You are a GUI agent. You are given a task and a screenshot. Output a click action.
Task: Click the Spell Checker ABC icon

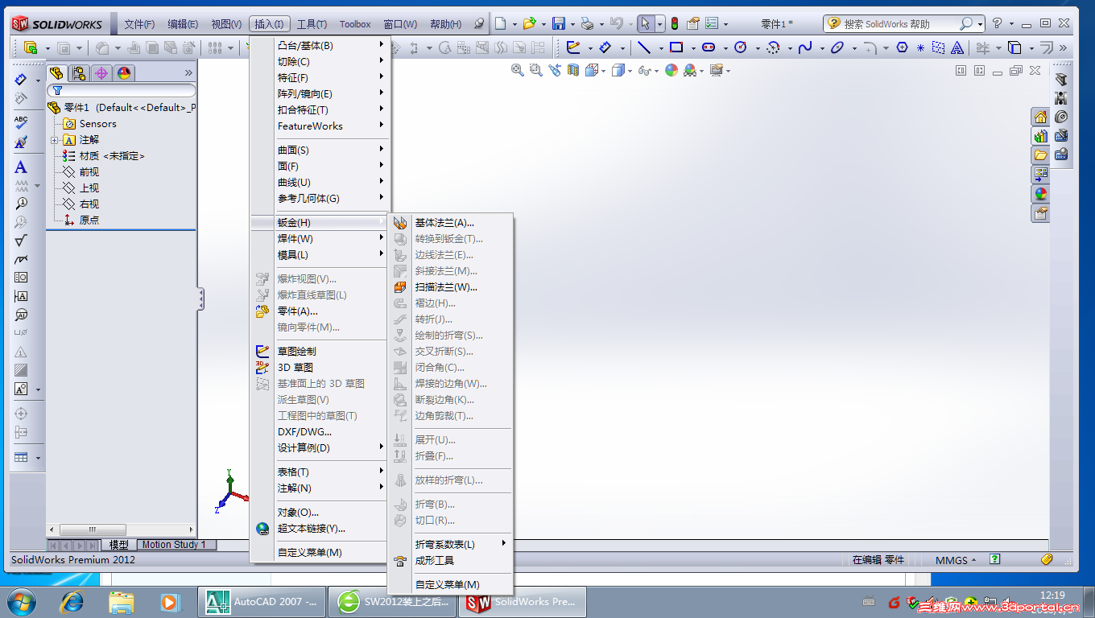[x=21, y=122]
